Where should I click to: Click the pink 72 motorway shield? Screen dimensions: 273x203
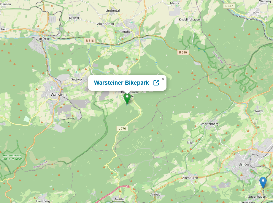pos(127,187)
